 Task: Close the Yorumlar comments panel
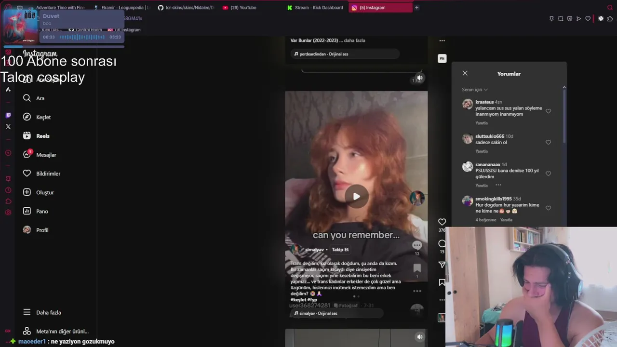click(x=465, y=73)
